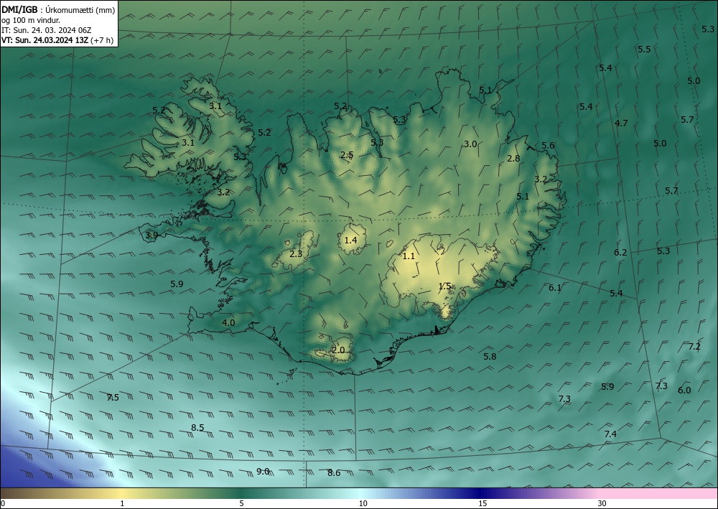This screenshot has height=509, width=718.
Task: Click the 2.3 value on the glacier
Action: click(x=297, y=253)
